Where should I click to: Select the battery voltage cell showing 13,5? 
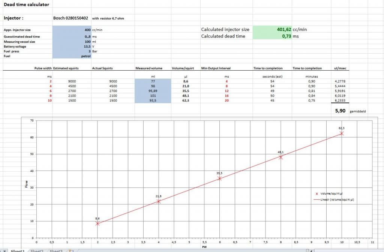[72, 47]
